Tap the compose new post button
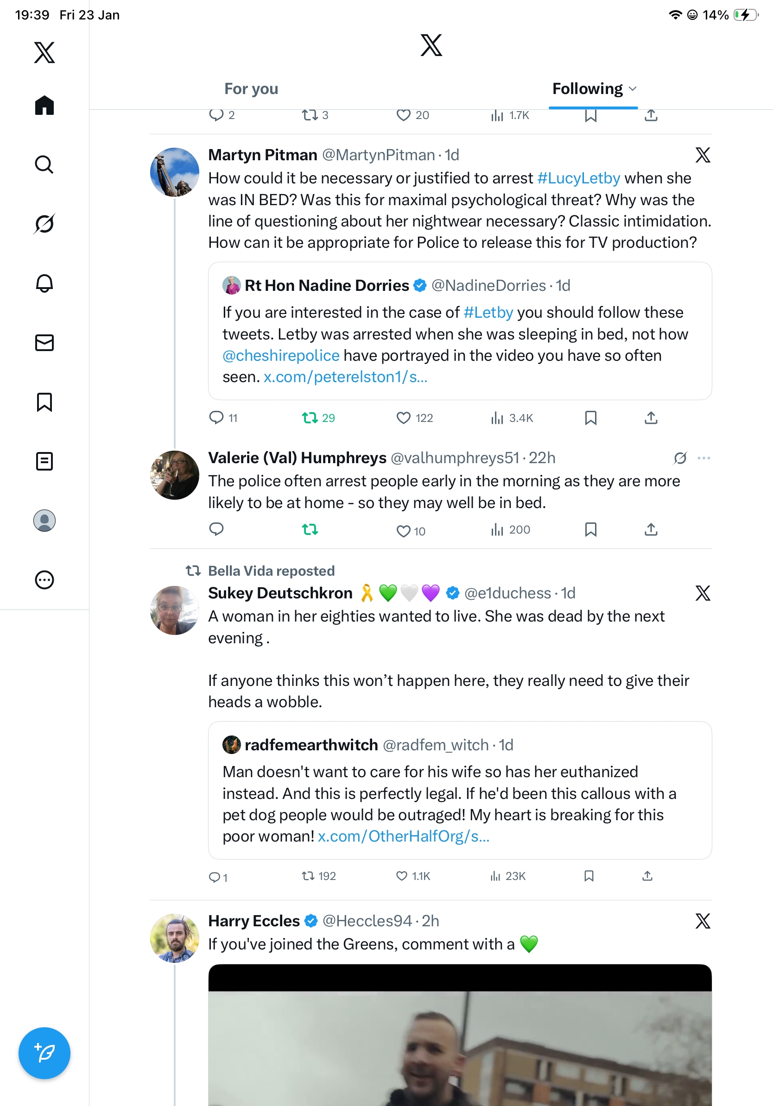Screen dimensions: 773x1106 click(x=44, y=1053)
